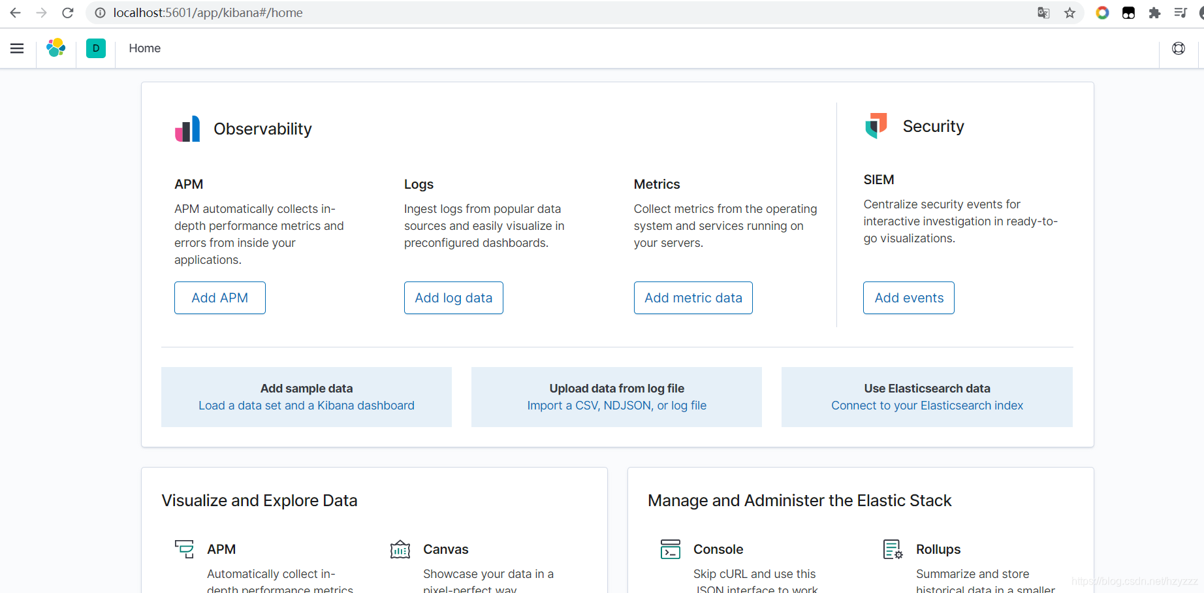Go forward with browser forward arrow
Screen dimensions: 1204x593
pos(41,13)
